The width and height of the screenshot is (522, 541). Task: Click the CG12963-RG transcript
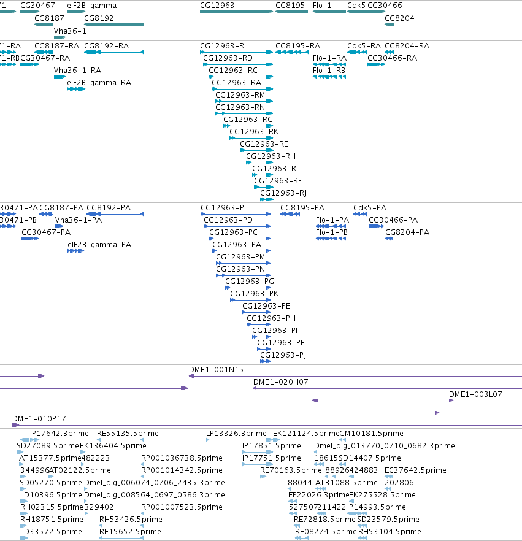pos(248,126)
